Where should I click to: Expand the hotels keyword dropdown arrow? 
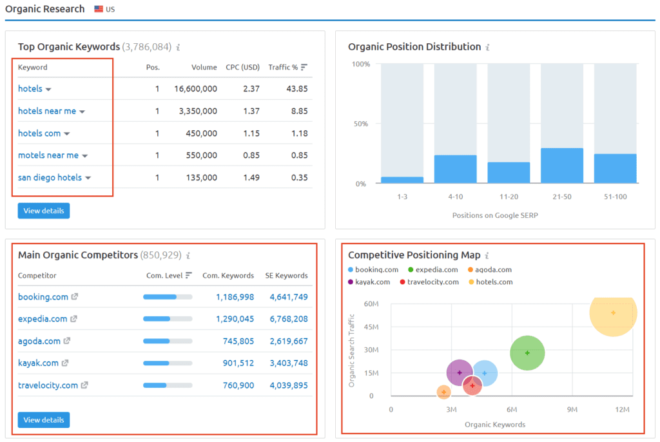(48, 90)
